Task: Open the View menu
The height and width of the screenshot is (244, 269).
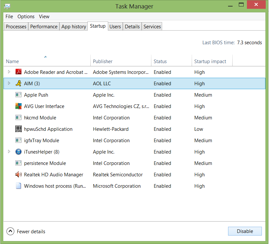Action: (44, 17)
